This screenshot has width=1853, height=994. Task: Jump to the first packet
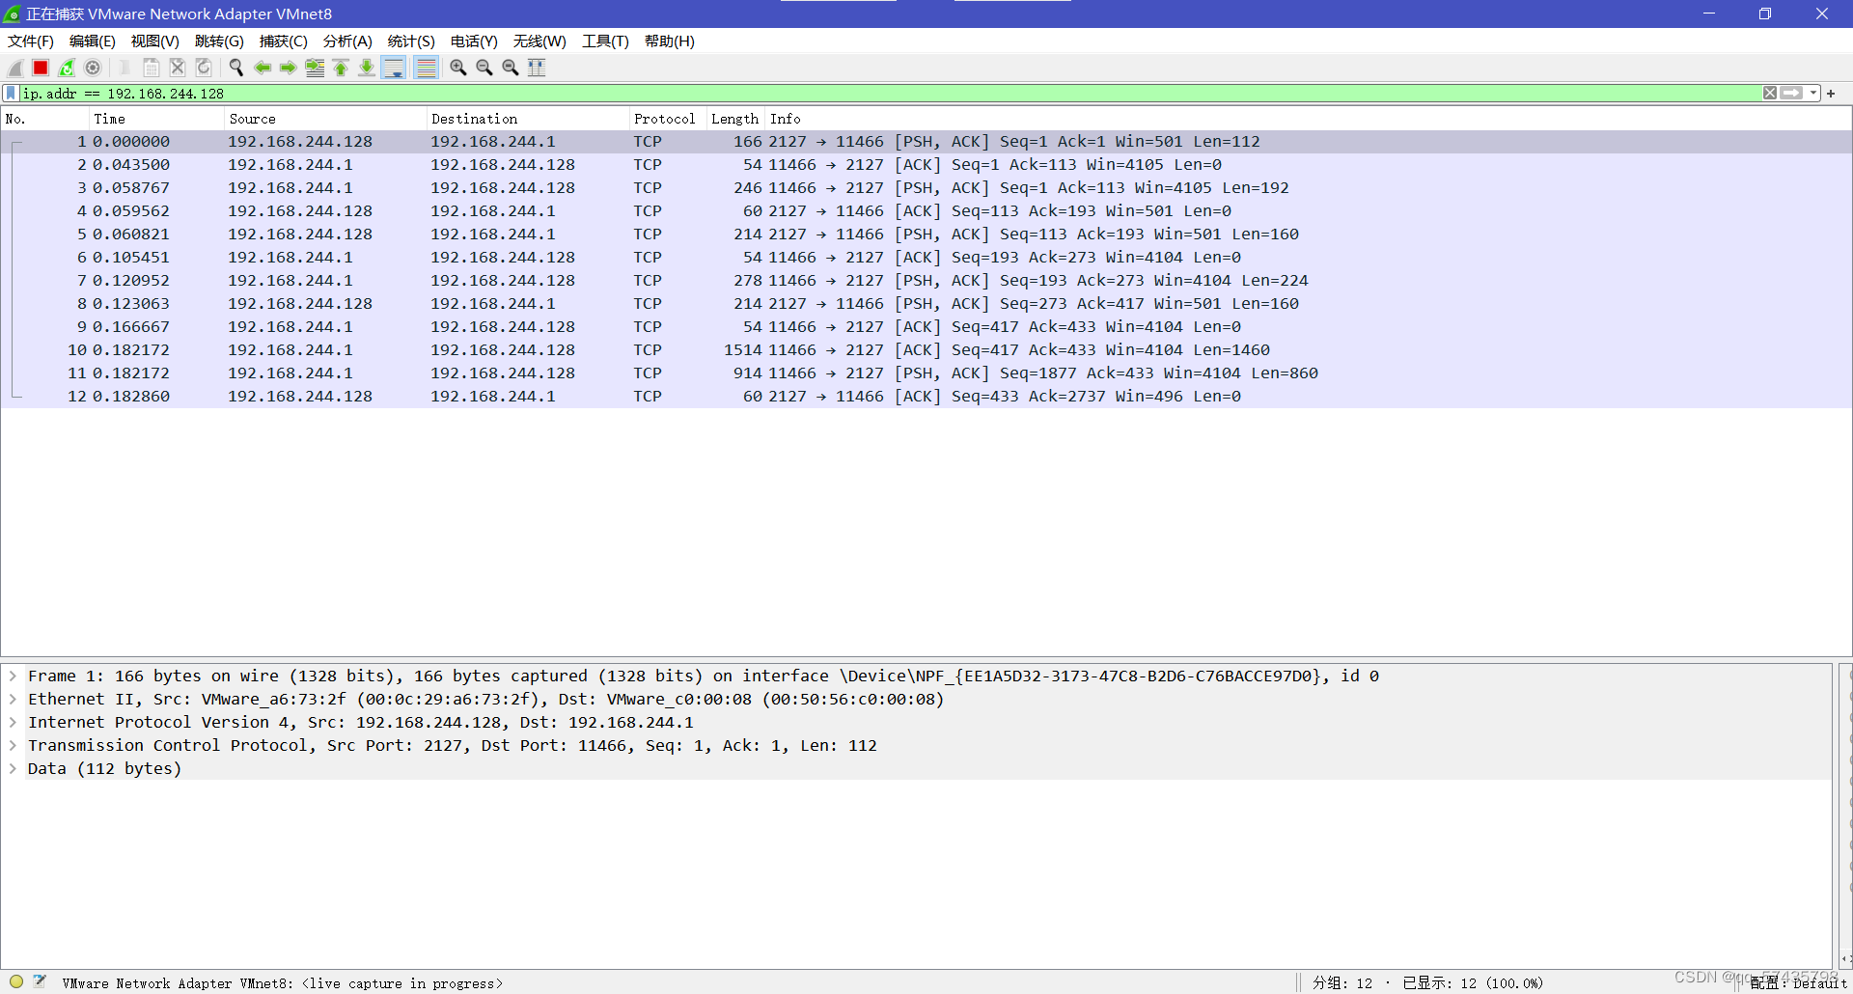click(x=341, y=68)
